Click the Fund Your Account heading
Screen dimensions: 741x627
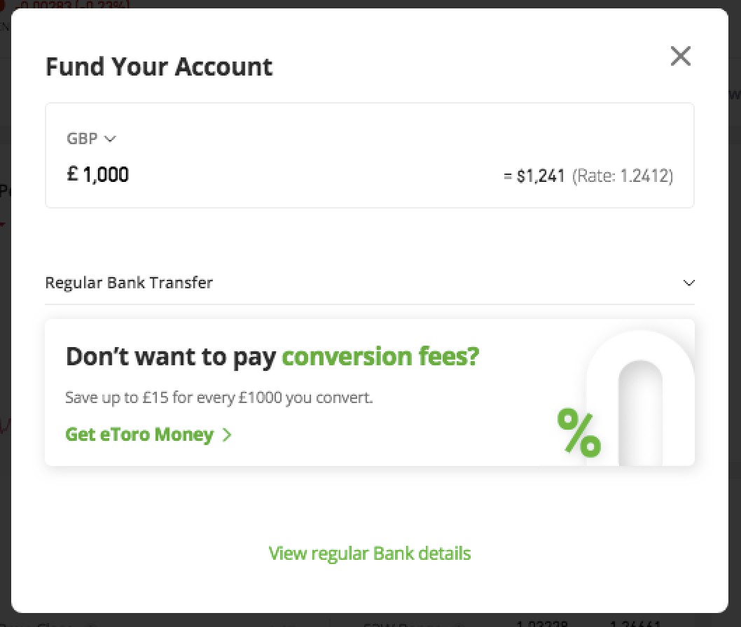pos(159,66)
